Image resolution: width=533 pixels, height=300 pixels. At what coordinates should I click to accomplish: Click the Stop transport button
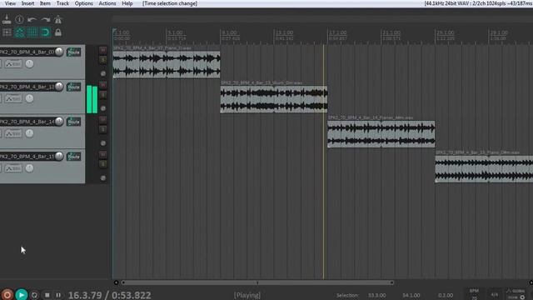tap(47, 295)
